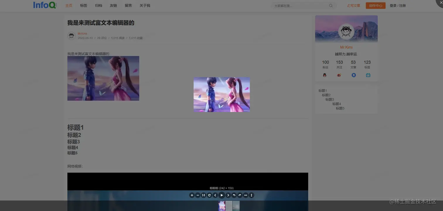Open the 关于我 menu item

click(x=144, y=5)
